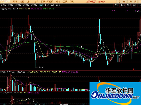This screenshot has width=141, height=105.
Task: Select the 周线 weekly period tab
Action: (x=47, y=5)
